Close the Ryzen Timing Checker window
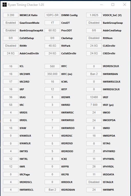Viewport: 131px width, 196px height. (x=124, y=5)
